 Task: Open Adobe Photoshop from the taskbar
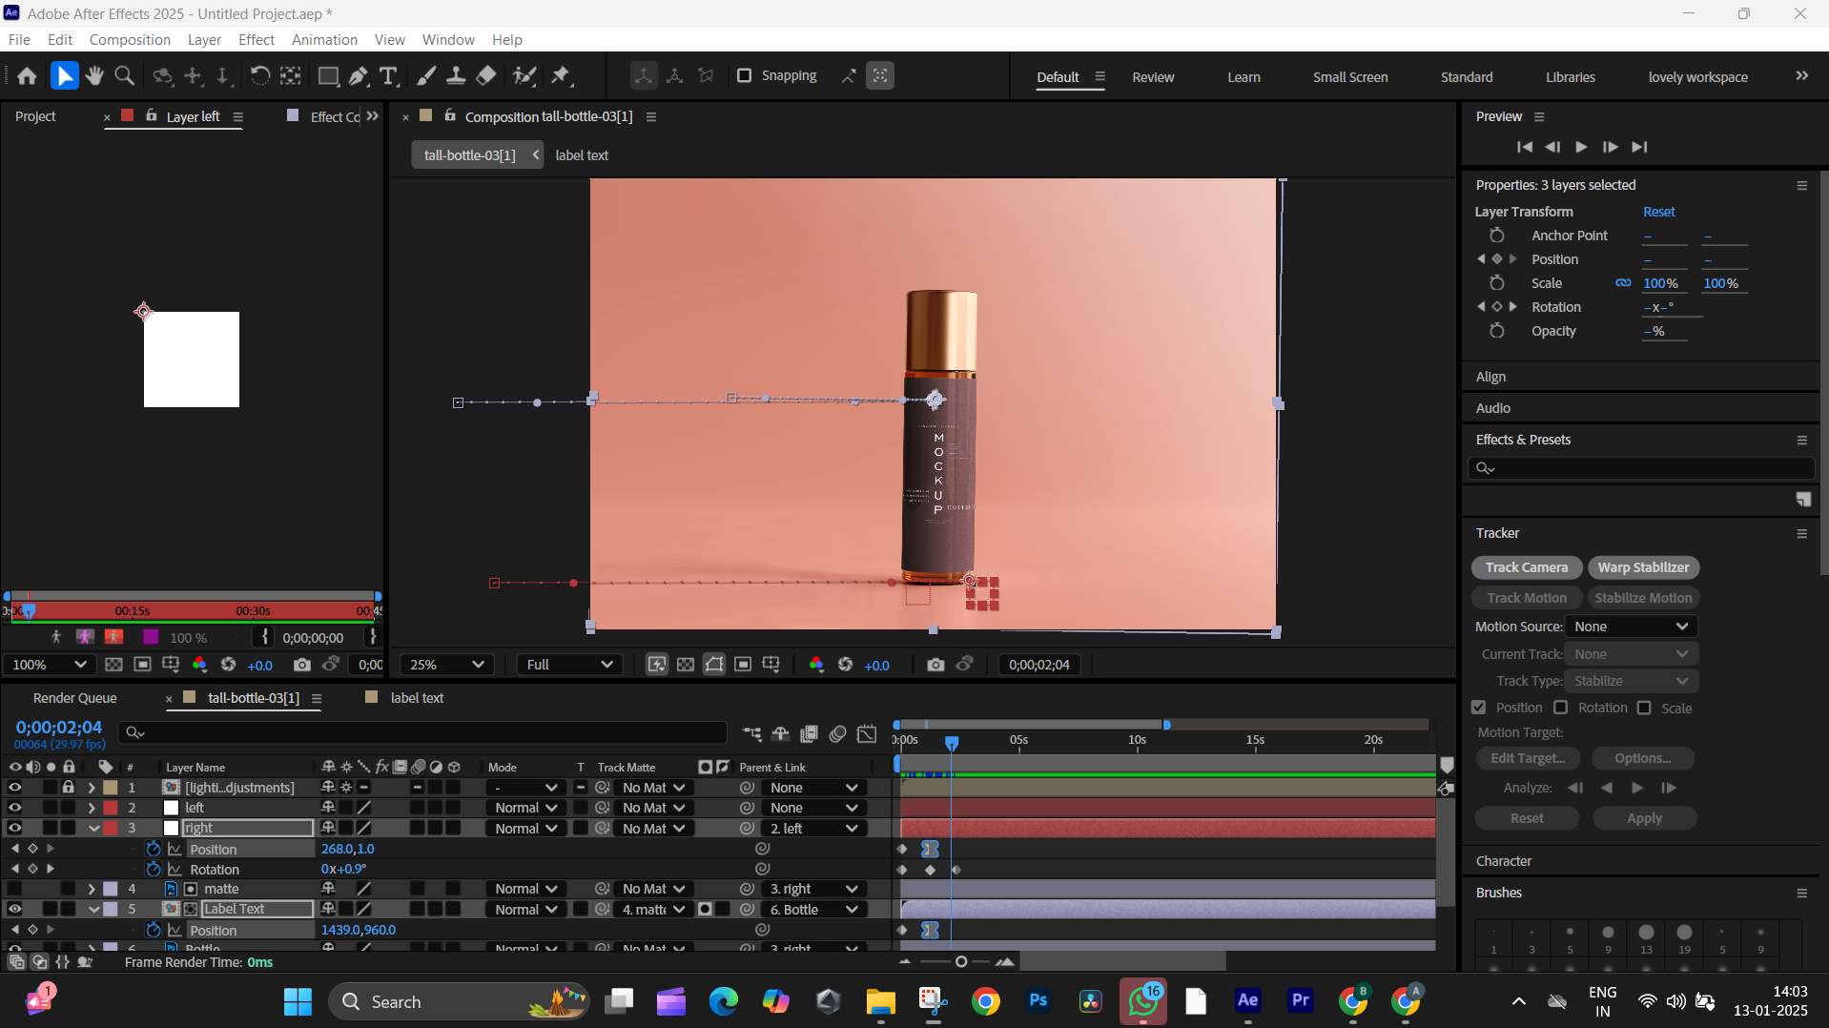(x=1038, y=1001)
